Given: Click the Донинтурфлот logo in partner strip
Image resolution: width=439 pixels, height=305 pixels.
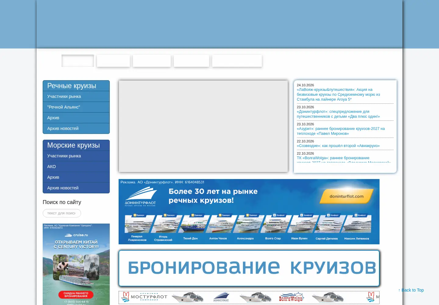Looking at the screenshot, I should (x=221, y=297).
